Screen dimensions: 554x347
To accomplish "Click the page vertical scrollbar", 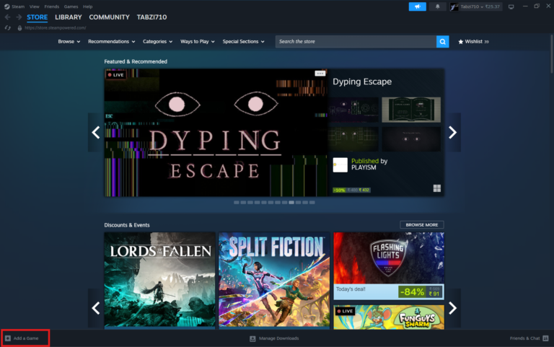I will tap(552, 53).
